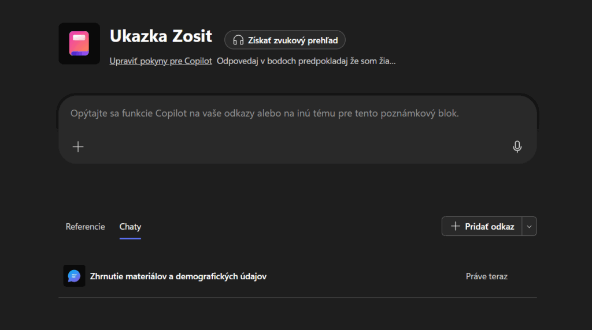Click the Práve teraz timestamp
This screenshot has height=330, width=592.
coord(487,276)
